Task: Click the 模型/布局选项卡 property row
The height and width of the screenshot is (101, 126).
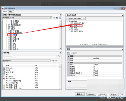Action: [96, 73]
